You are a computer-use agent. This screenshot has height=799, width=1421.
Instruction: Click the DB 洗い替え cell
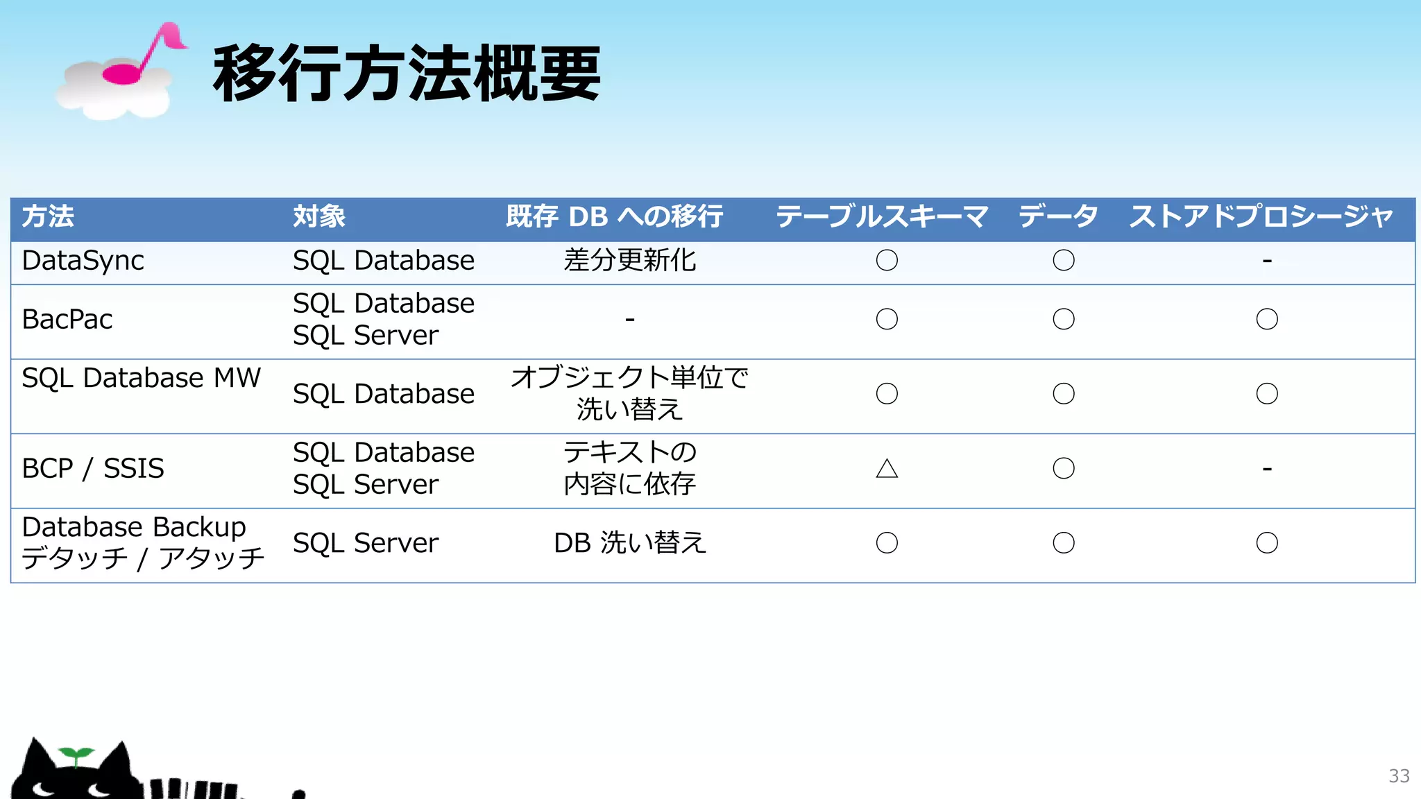[630, 543]
